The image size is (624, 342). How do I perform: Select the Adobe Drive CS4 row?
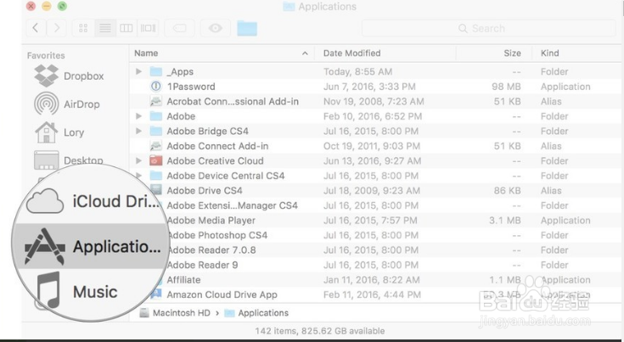(375, 190)
